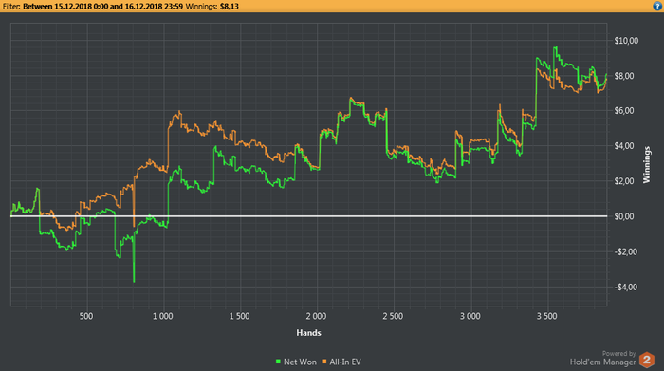Toggle the orange All-In EV legend swatch
664x371 pixels.
click(324, 362)
